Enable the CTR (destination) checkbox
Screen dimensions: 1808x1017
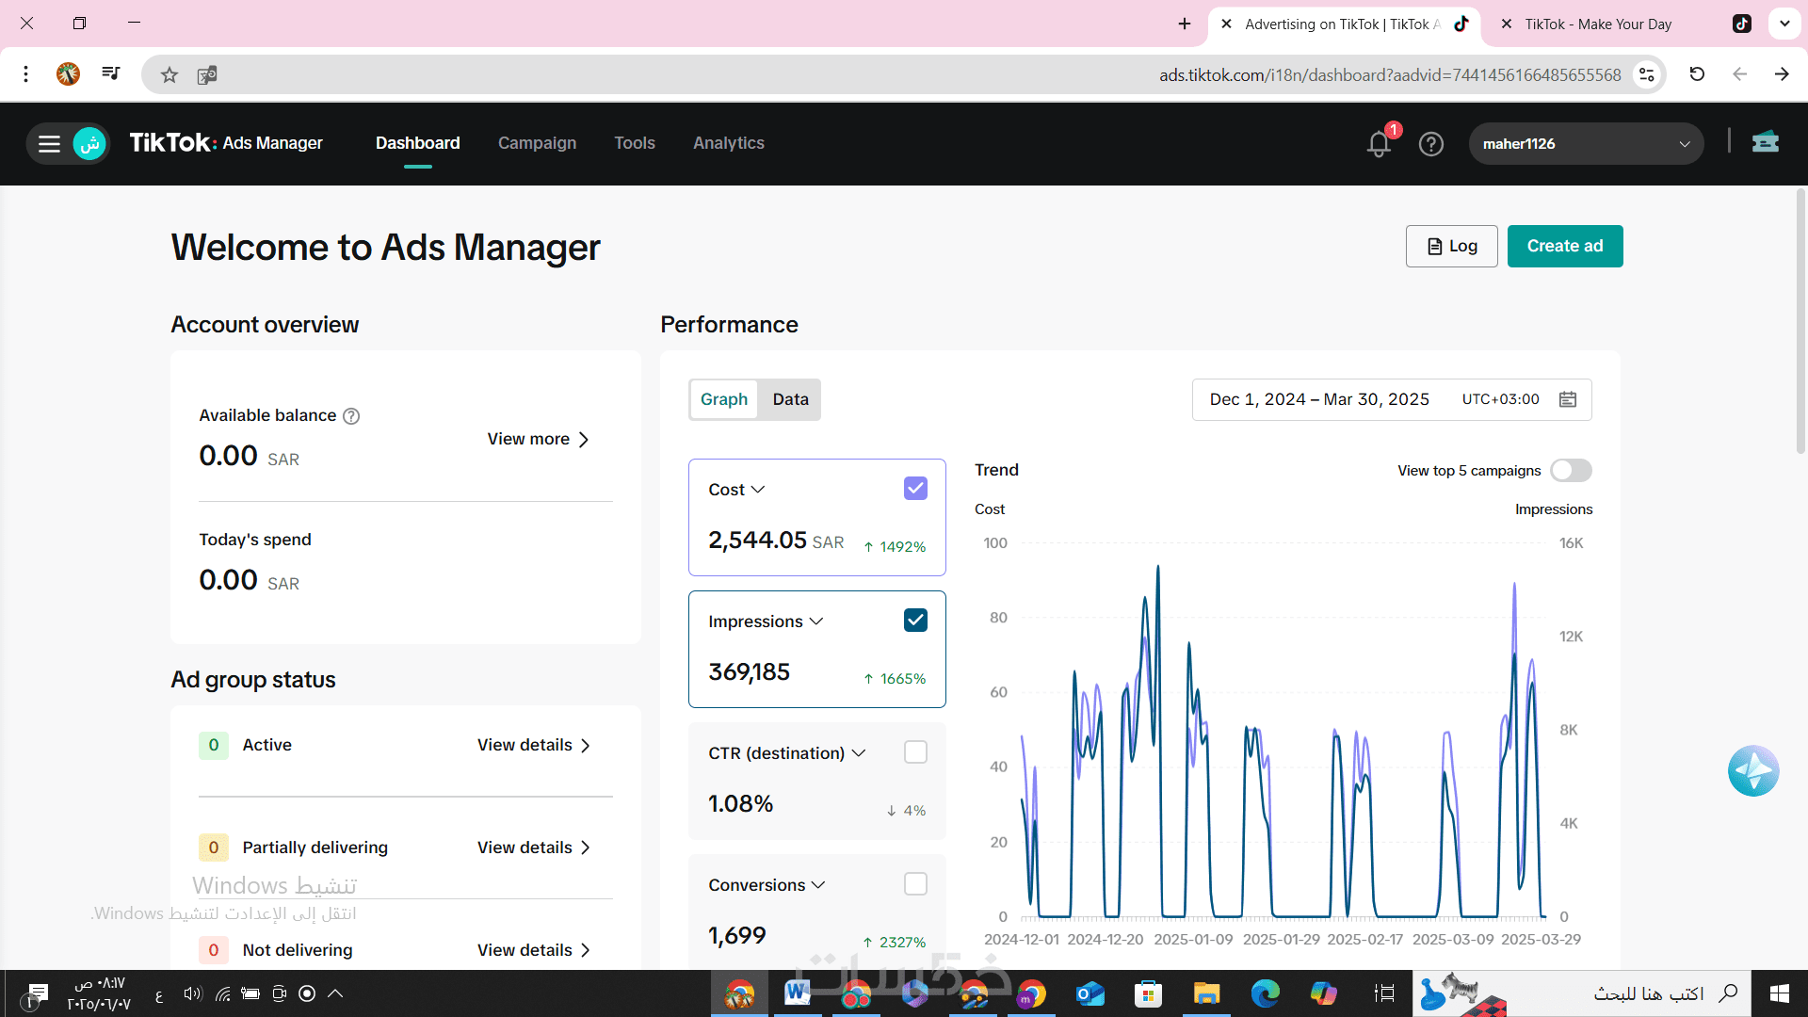coord(915,752)
